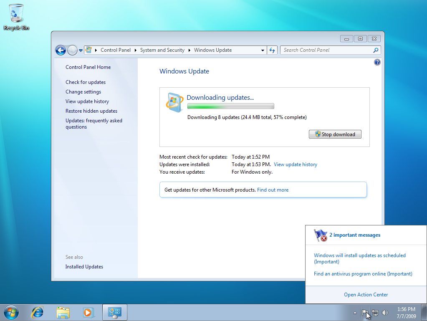Open the Start menu orb
Image resolution: width=427 pixels, height=321 pixels.
click(x=11, y=312)
